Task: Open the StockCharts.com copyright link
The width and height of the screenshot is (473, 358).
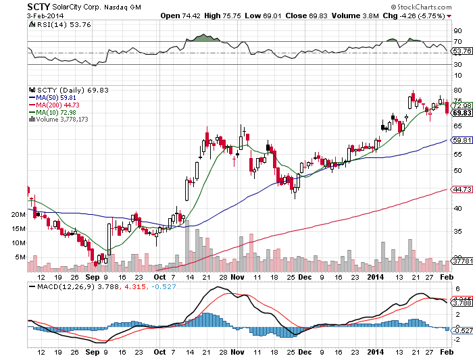Action: [421, 7]
